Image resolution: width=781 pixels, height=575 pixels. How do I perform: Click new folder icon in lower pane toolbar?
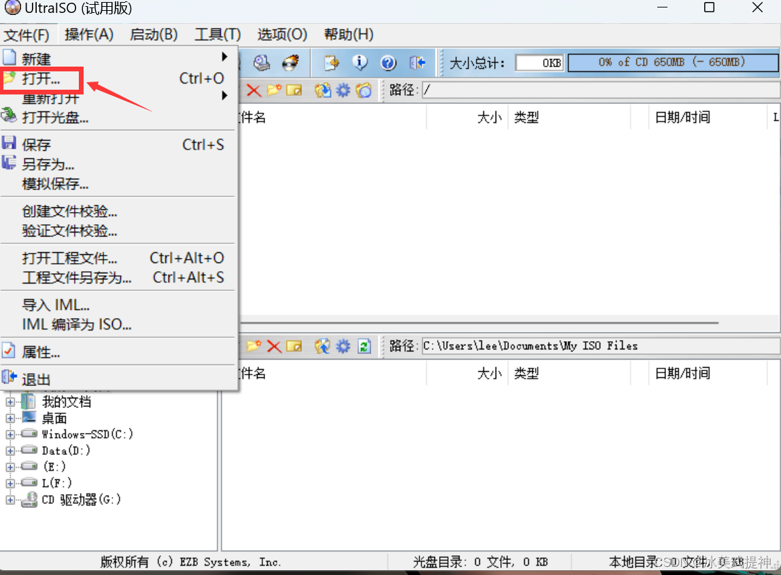click(x=254, y=346)
